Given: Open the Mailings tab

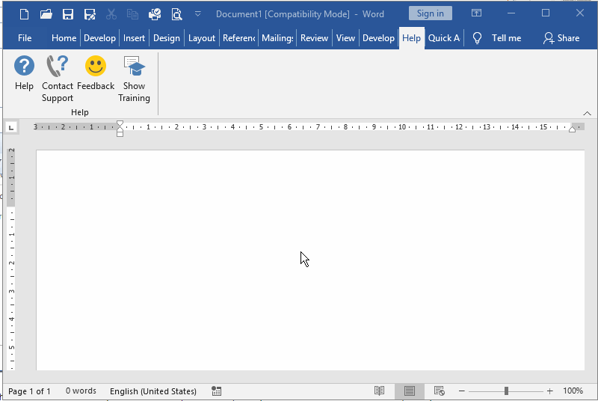Looking at the screenshot, I should pyautogui.click(x=277, y=38).
